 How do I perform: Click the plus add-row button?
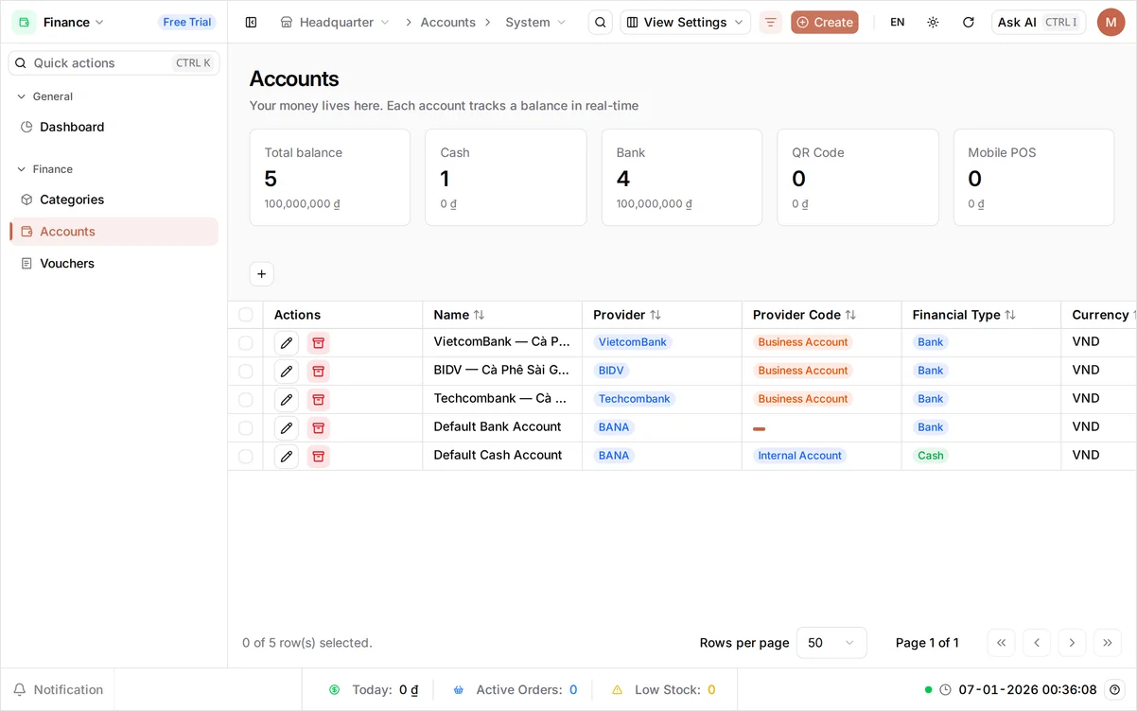coord(262,274)
